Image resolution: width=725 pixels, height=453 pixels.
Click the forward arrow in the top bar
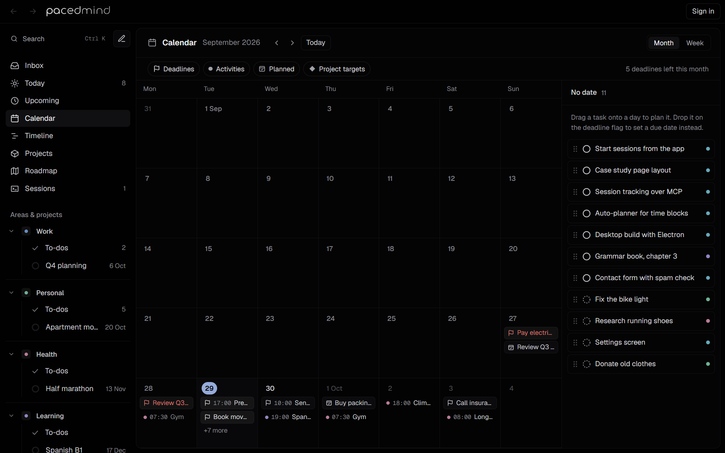click(x=33, y=11)
